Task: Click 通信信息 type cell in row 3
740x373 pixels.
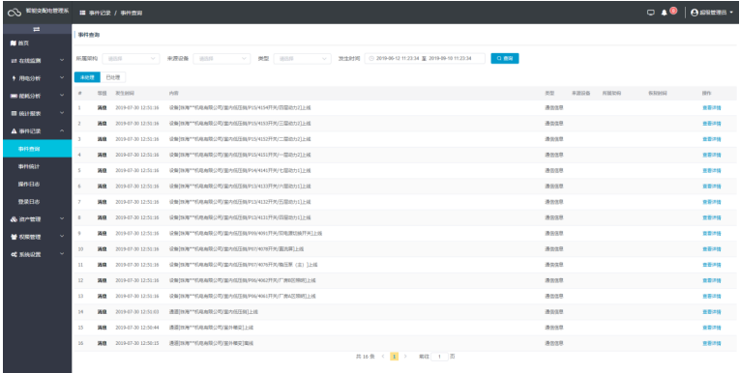Action: [553, 139]
